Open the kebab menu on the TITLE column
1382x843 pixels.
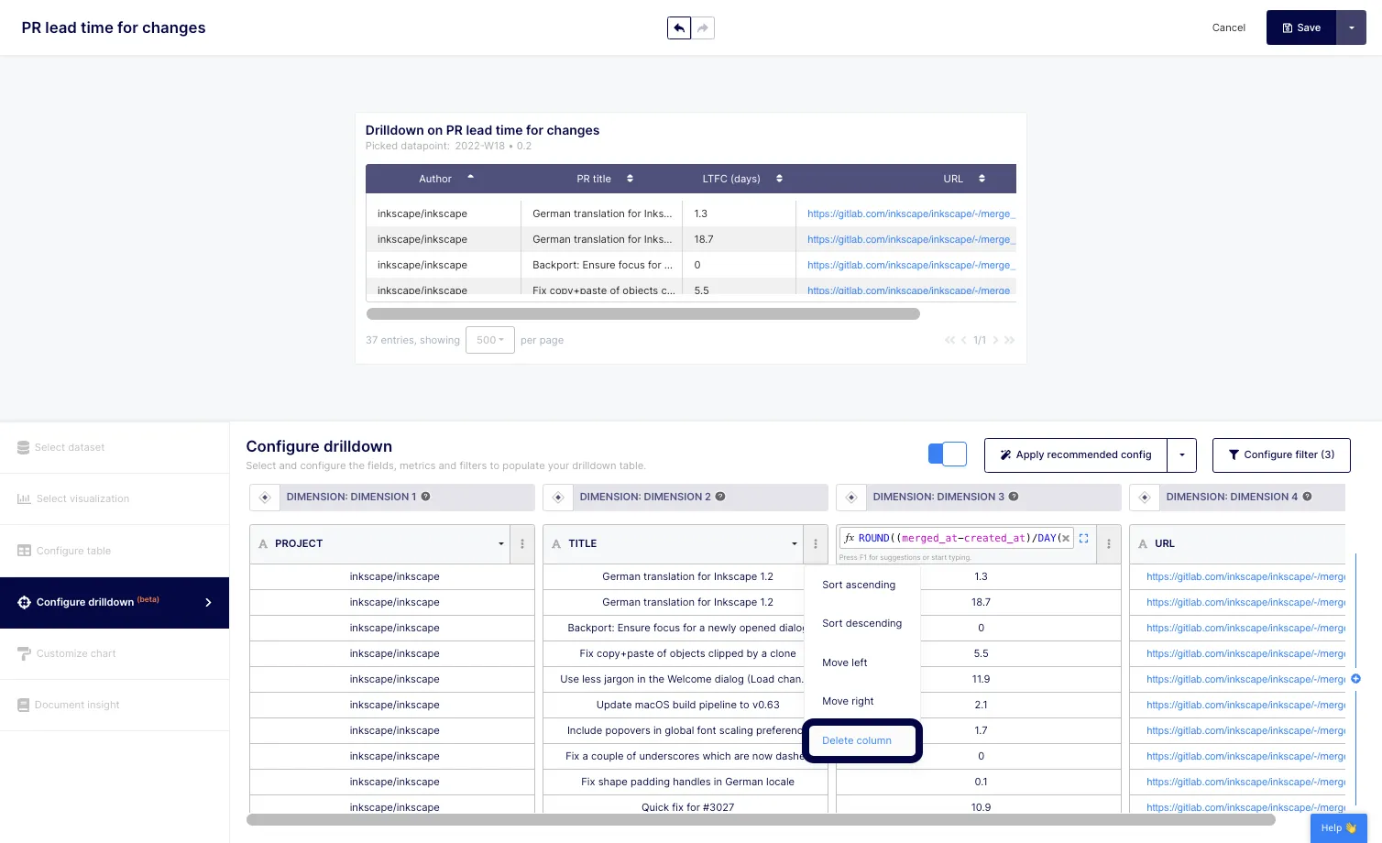816,543
